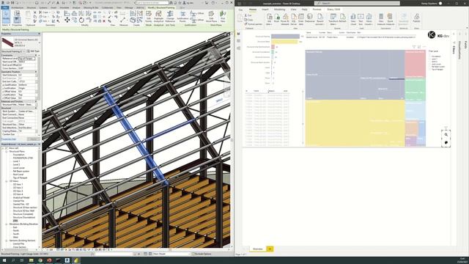The height and width of the screenshot is (264, 469).
Task: Collapse Materials and Finishes group
Action: 36,101
